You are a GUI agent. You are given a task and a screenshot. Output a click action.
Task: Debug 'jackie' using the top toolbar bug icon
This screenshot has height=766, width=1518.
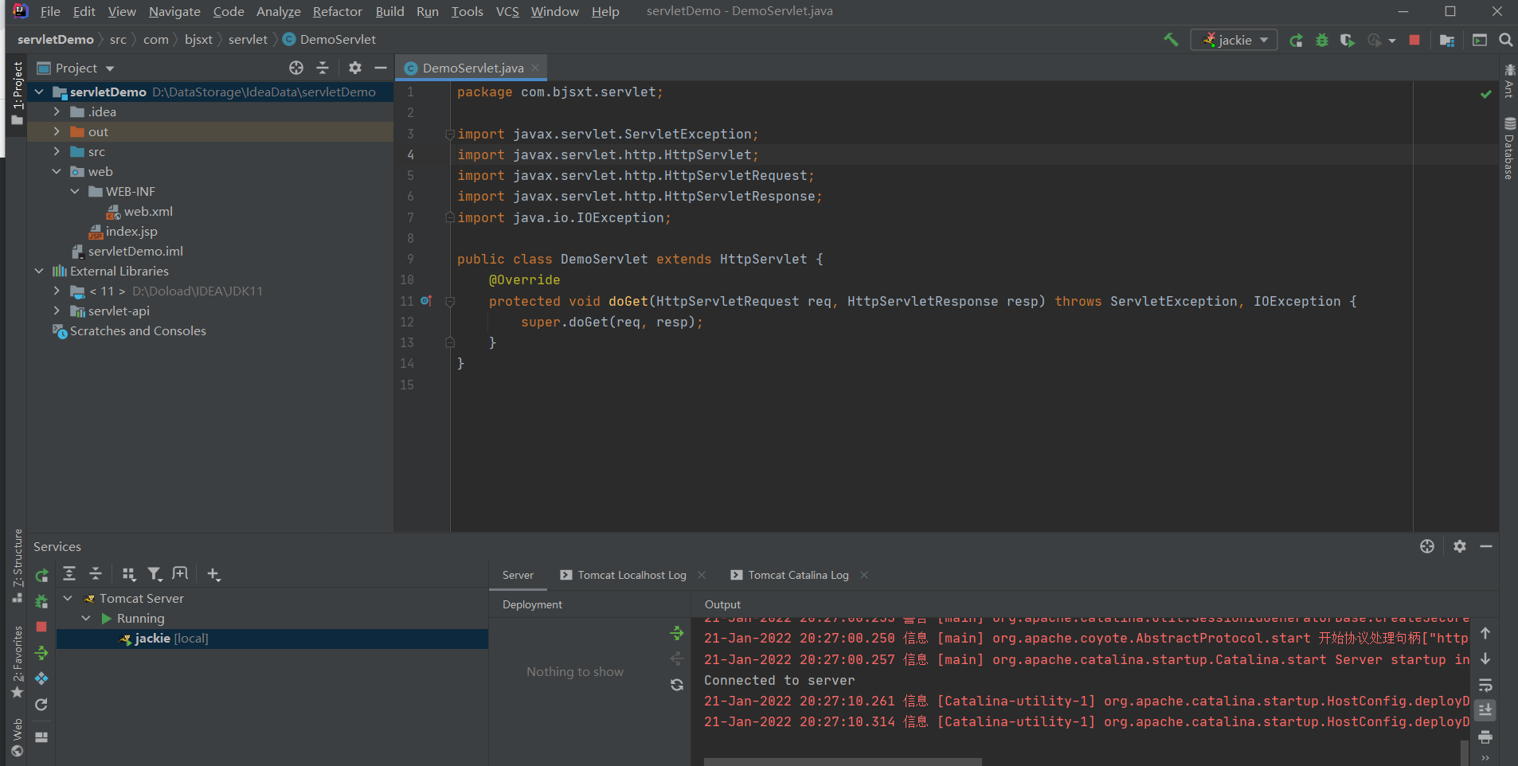click(1322, 40)
